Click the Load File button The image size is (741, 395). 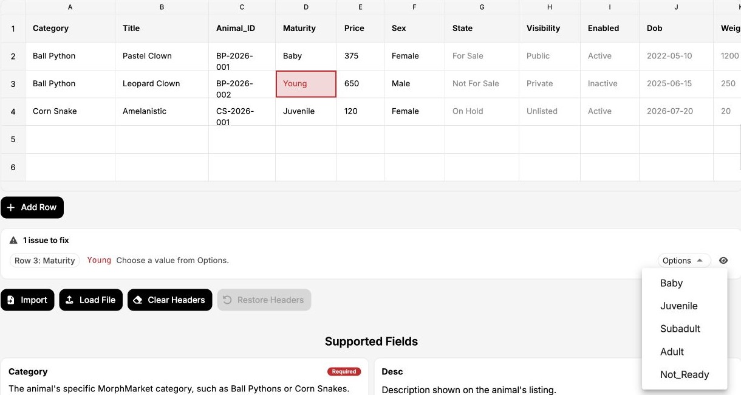[90, 300]
